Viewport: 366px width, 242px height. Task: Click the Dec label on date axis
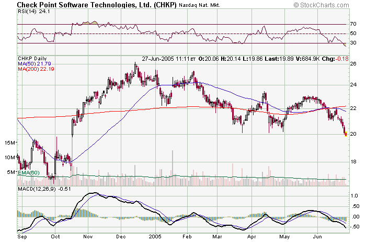pyautogui.click(x=121, y=237)
